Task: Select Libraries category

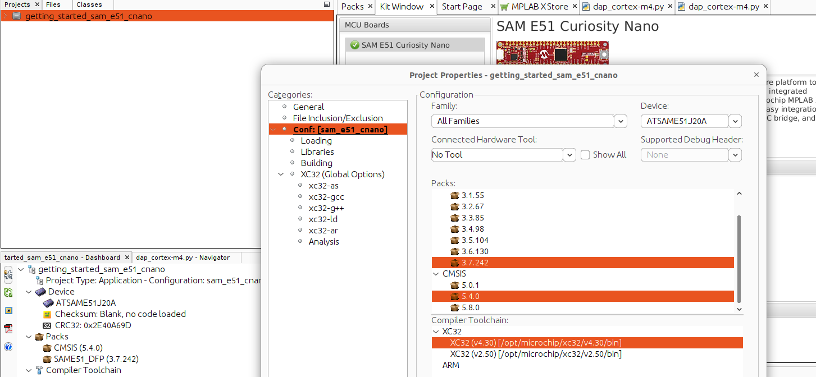Action: tap(317, 152)
